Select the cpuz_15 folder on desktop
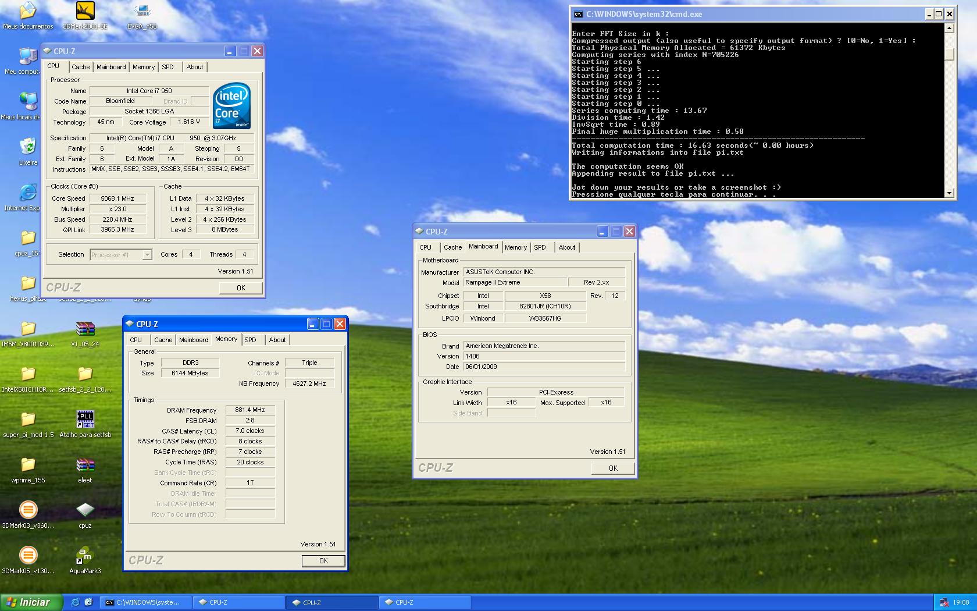 (27, 243)
